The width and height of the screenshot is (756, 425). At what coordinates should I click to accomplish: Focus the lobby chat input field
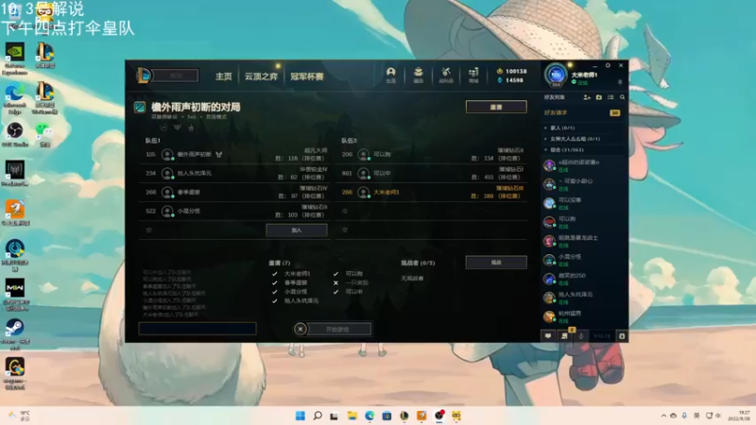click(198, 329)
